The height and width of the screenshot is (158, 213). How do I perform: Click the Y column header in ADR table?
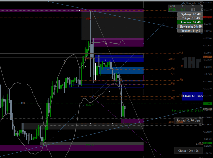[x=193, y=6]
